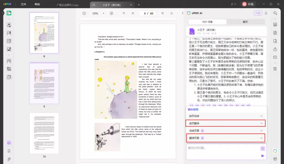
Task: Toggle the UPDF AI panel icon
Action: pyautogui.click(x=275, y=151)
